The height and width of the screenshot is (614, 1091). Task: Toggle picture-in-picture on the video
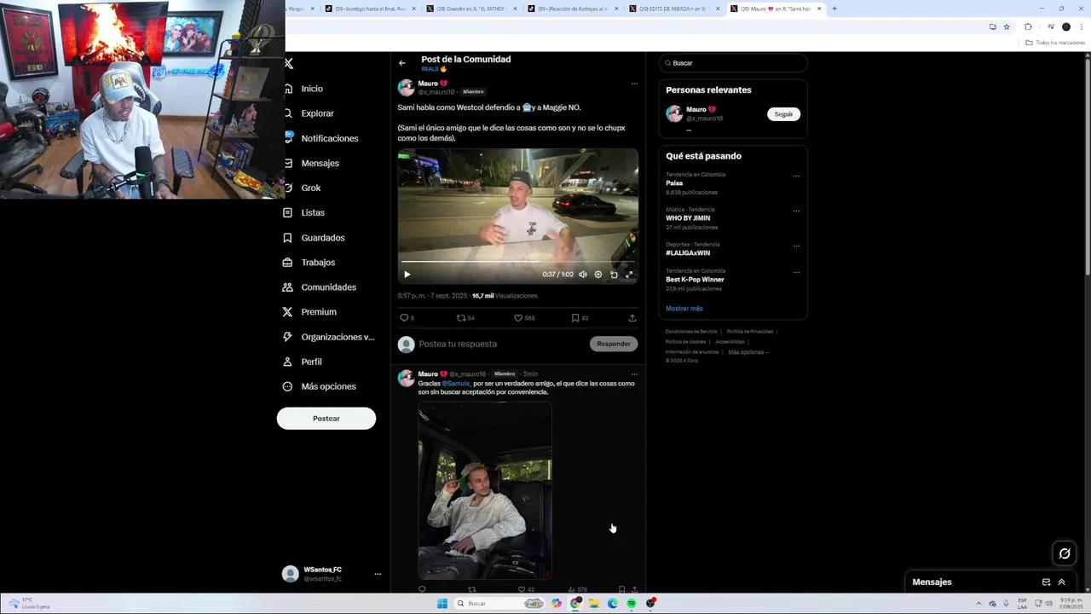pos(614,275)
